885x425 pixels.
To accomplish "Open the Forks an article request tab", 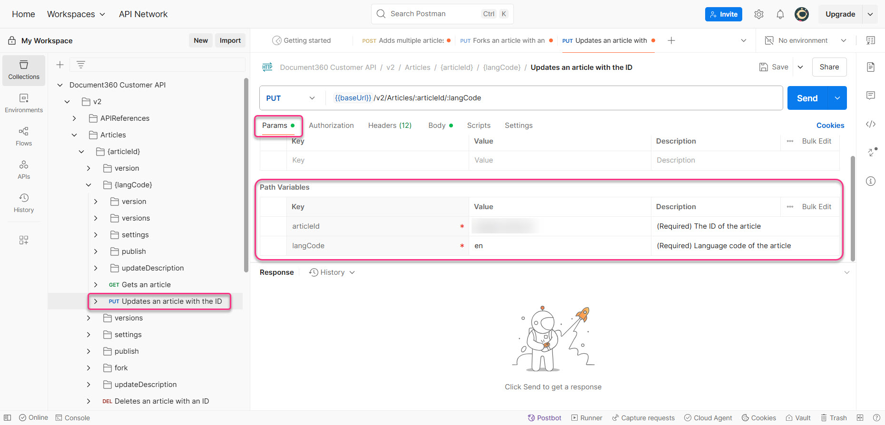I will pyautogui.click(x=506, y=40).
